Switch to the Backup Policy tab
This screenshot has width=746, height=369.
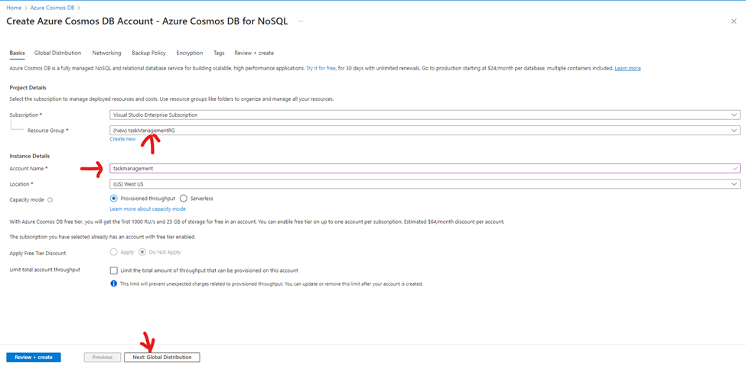149,53
